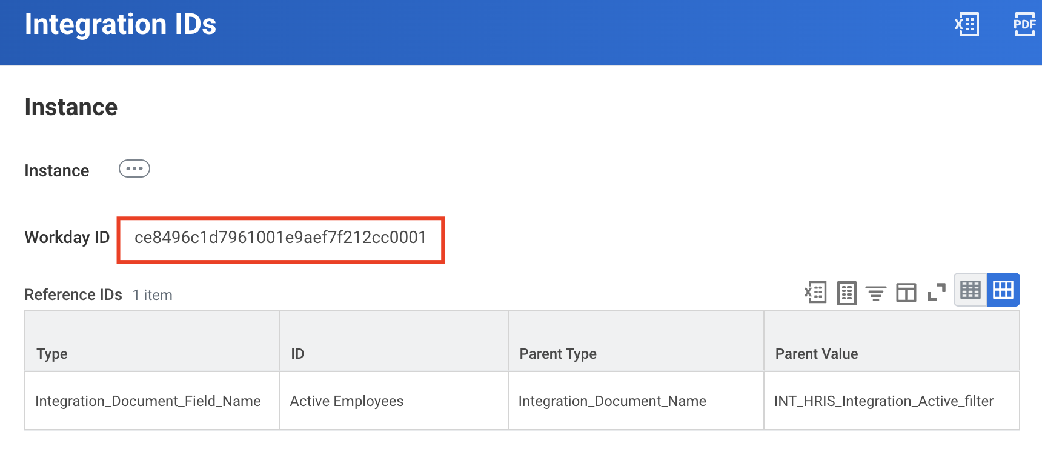Open the Reference IDs filter icon
Viewport: 1042px width, 469px height.
pyautogui.click(x=875, y=293)
